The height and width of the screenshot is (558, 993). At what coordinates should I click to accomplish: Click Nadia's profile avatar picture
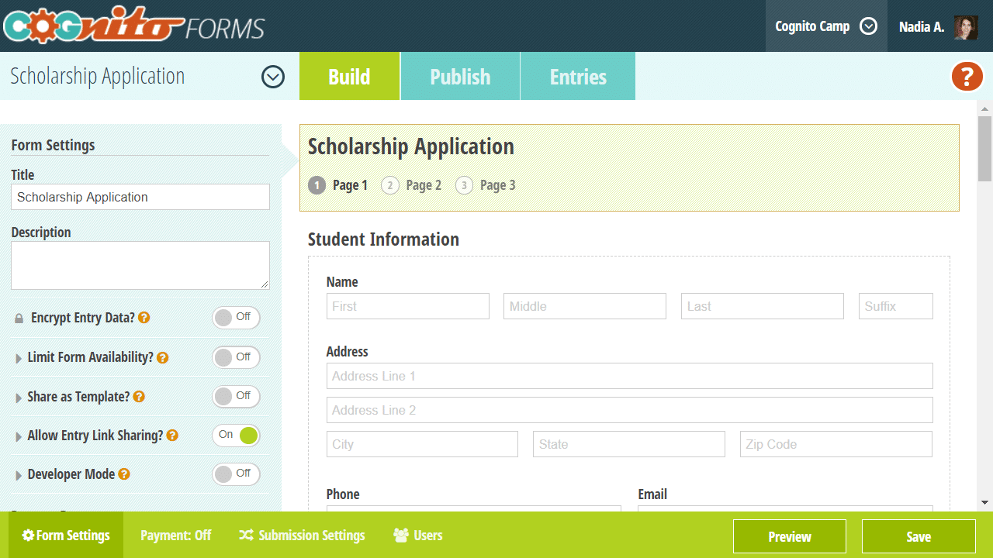(x=966, y=27)
